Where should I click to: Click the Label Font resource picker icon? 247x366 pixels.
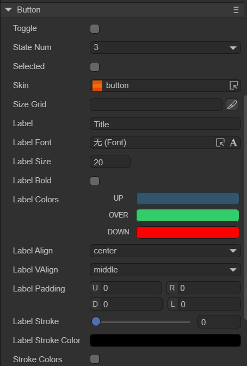[x=220, y=142]
